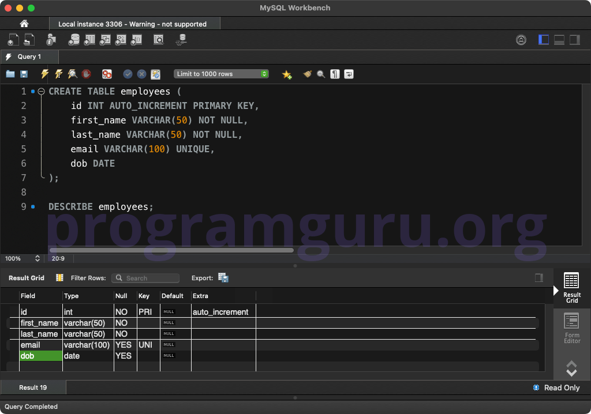
Task: Toggle auto-commit mode
Action: (x=156, y=74)
